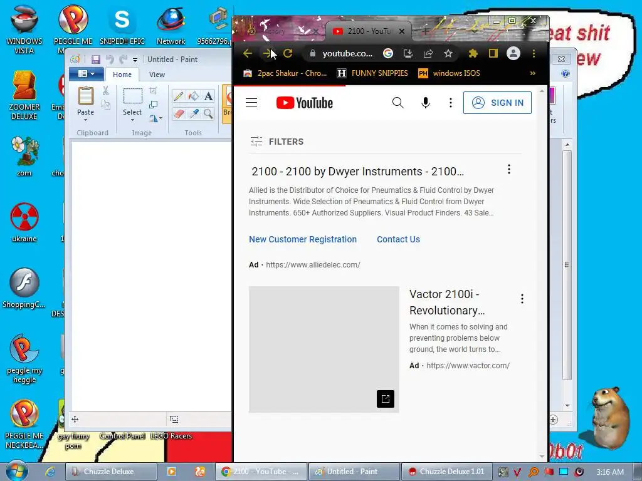Select the Eraser tool in Paint
Viewport: 642px width, 481px height.
[x=179, y=114]
